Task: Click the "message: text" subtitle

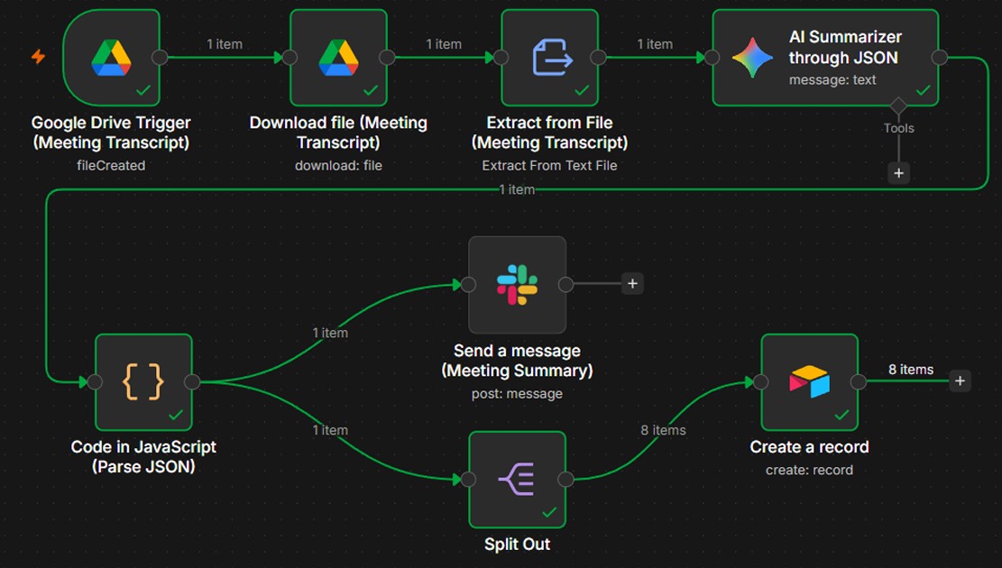Action: coord(832,80)
